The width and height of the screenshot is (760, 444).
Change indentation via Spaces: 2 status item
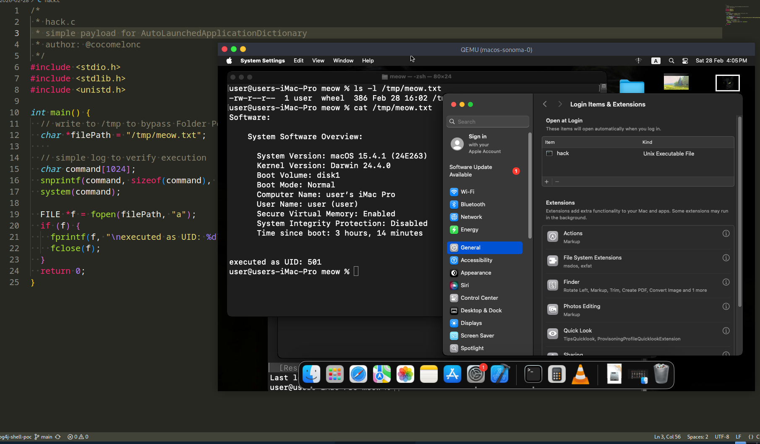(697, 437)
